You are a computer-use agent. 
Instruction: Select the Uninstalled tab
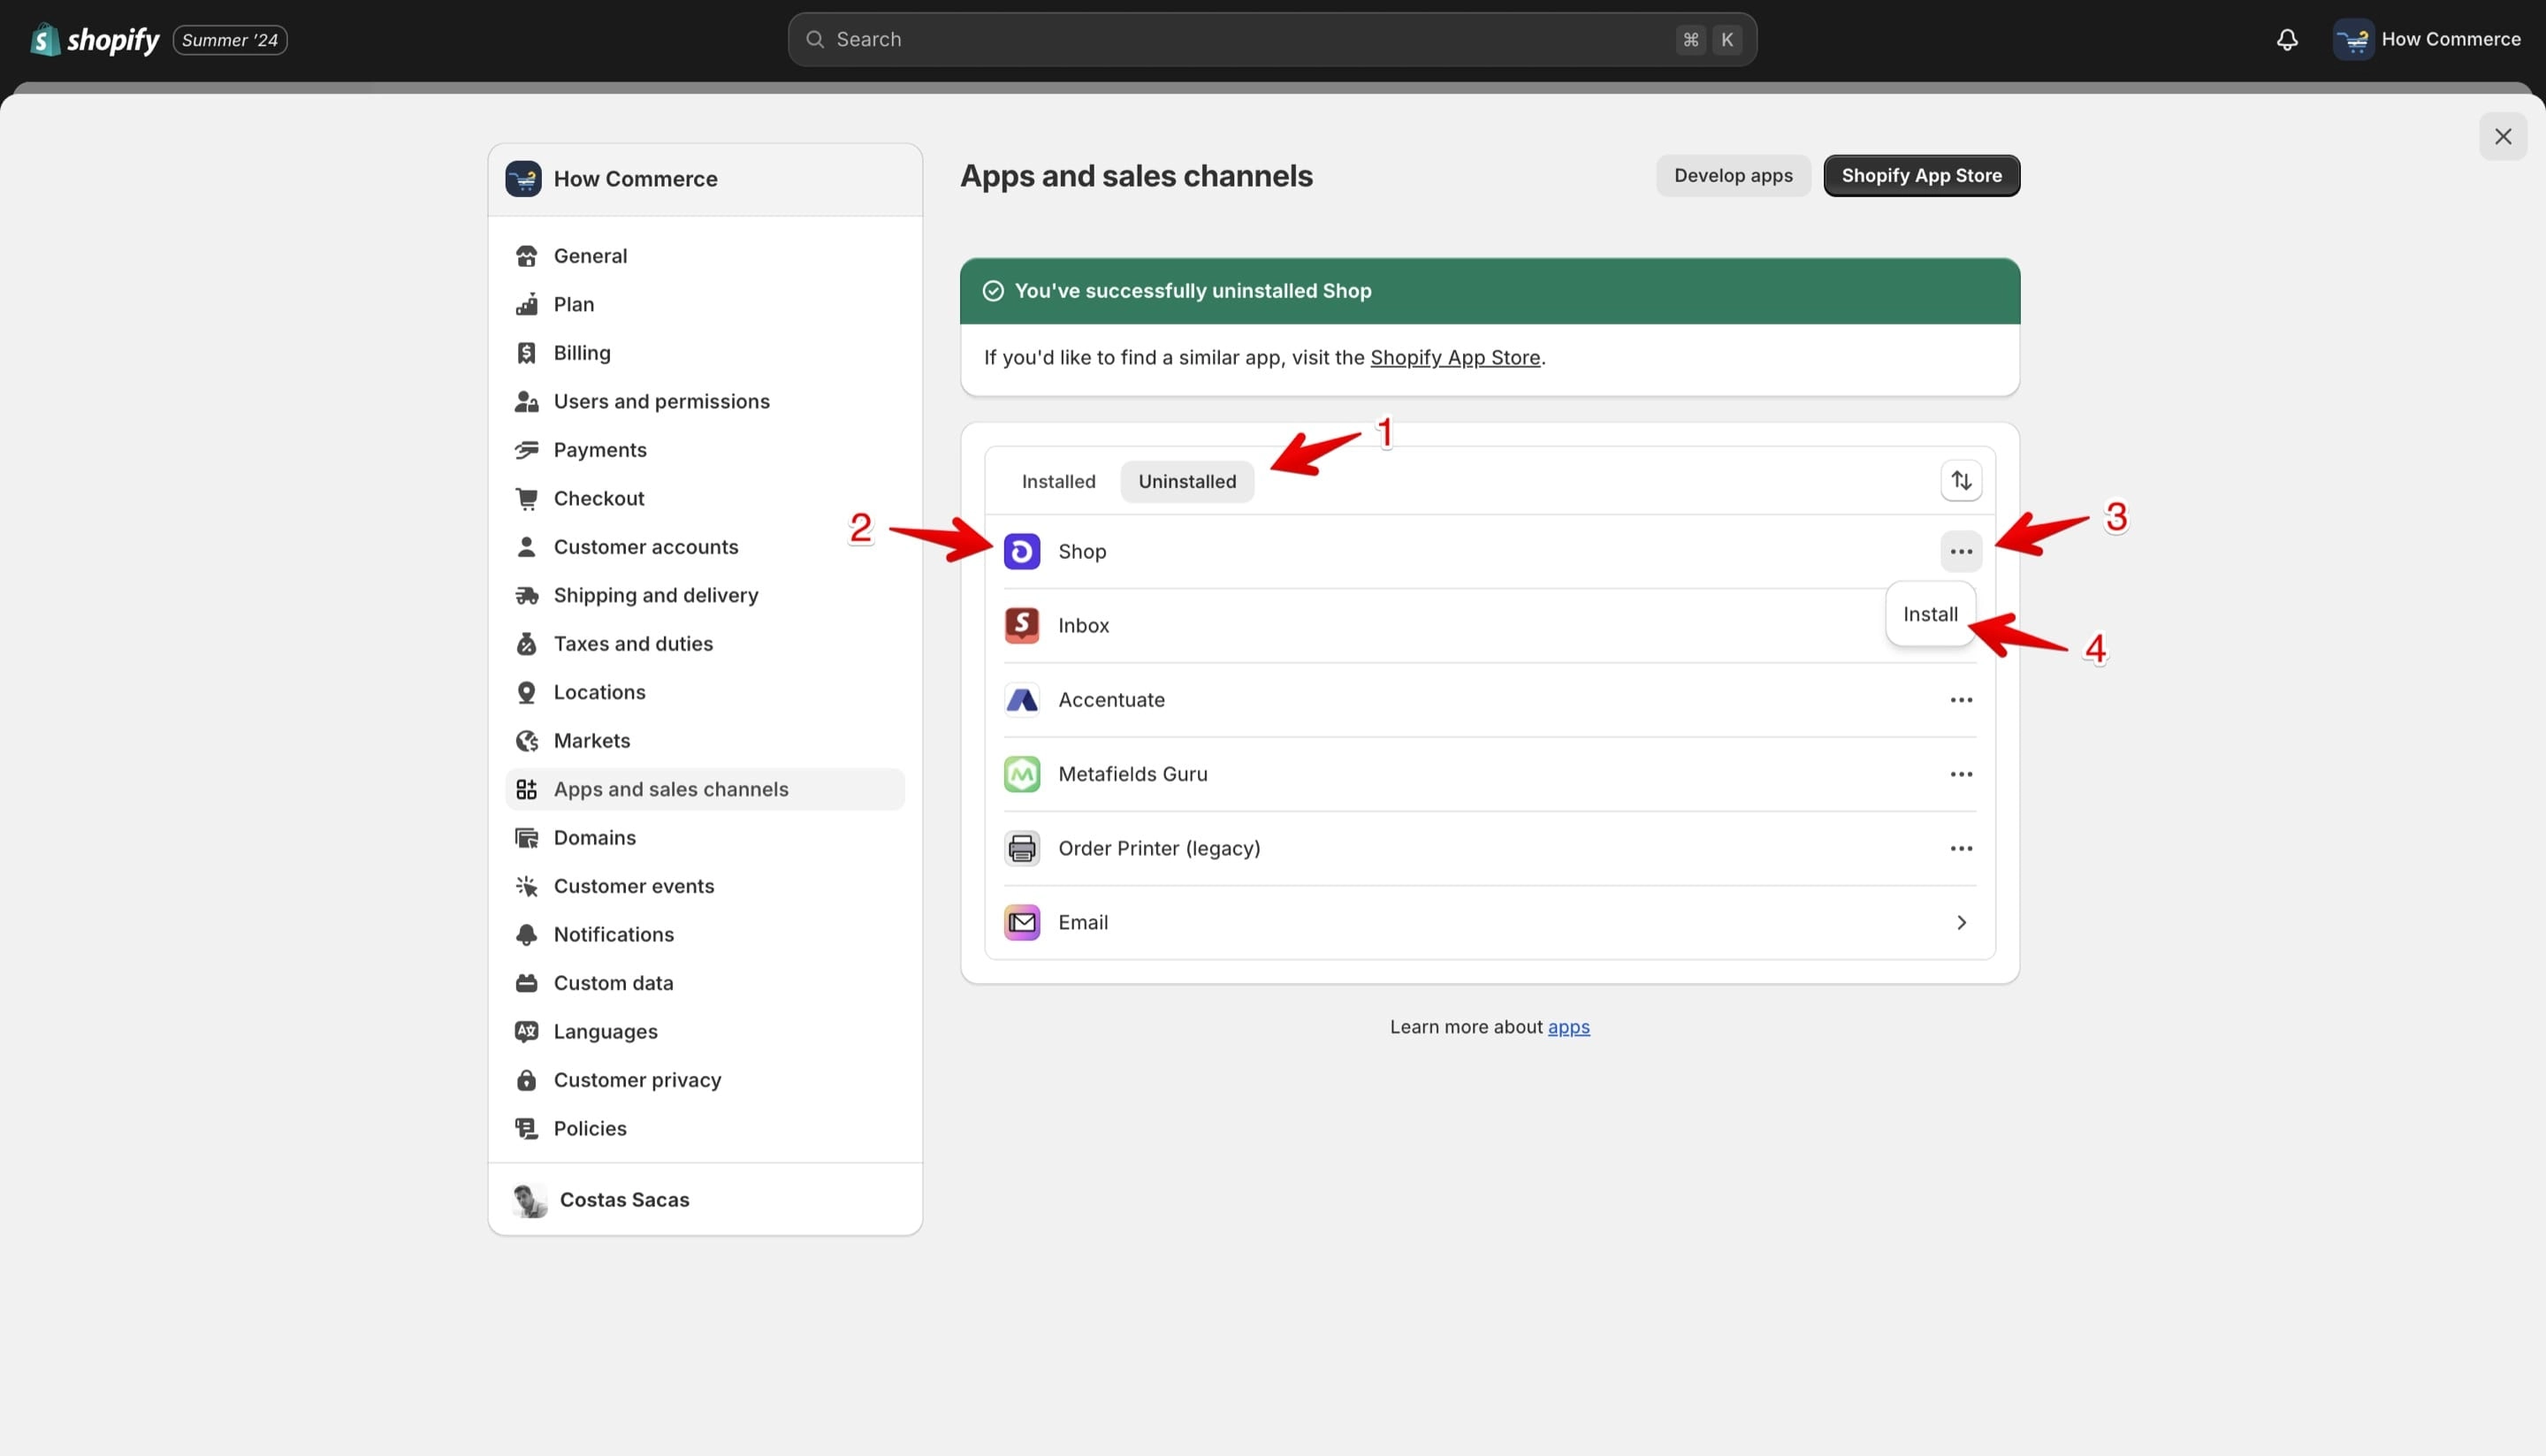(x=1187, y=482)
